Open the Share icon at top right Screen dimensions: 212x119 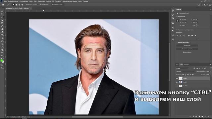click(x=210, y=5)
